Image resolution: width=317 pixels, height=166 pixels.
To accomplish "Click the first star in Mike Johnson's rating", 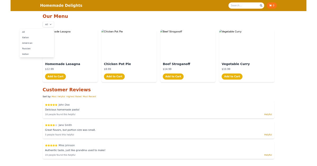I will point(46,145).
